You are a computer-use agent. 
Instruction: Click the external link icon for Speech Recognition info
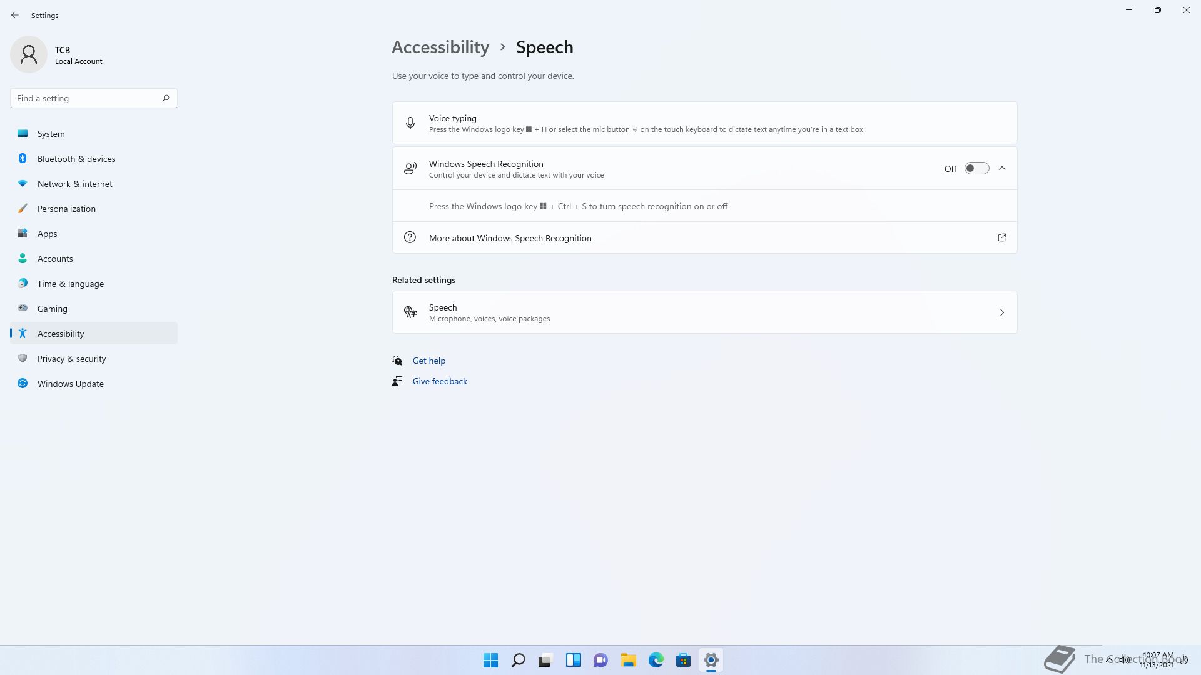point(1002,237)
